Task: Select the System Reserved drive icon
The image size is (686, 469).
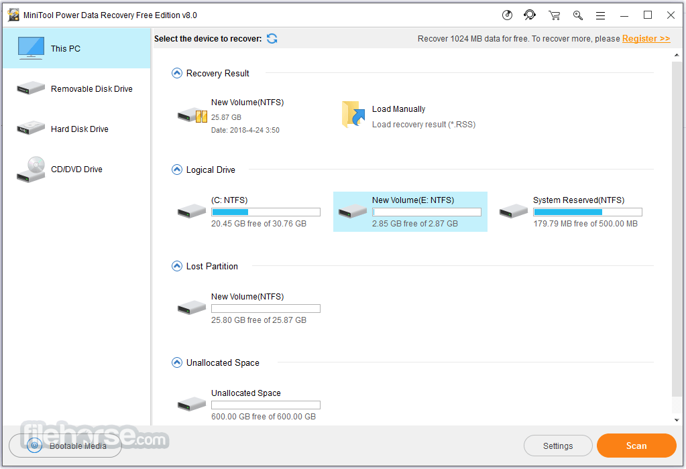Action: [514, 211]
